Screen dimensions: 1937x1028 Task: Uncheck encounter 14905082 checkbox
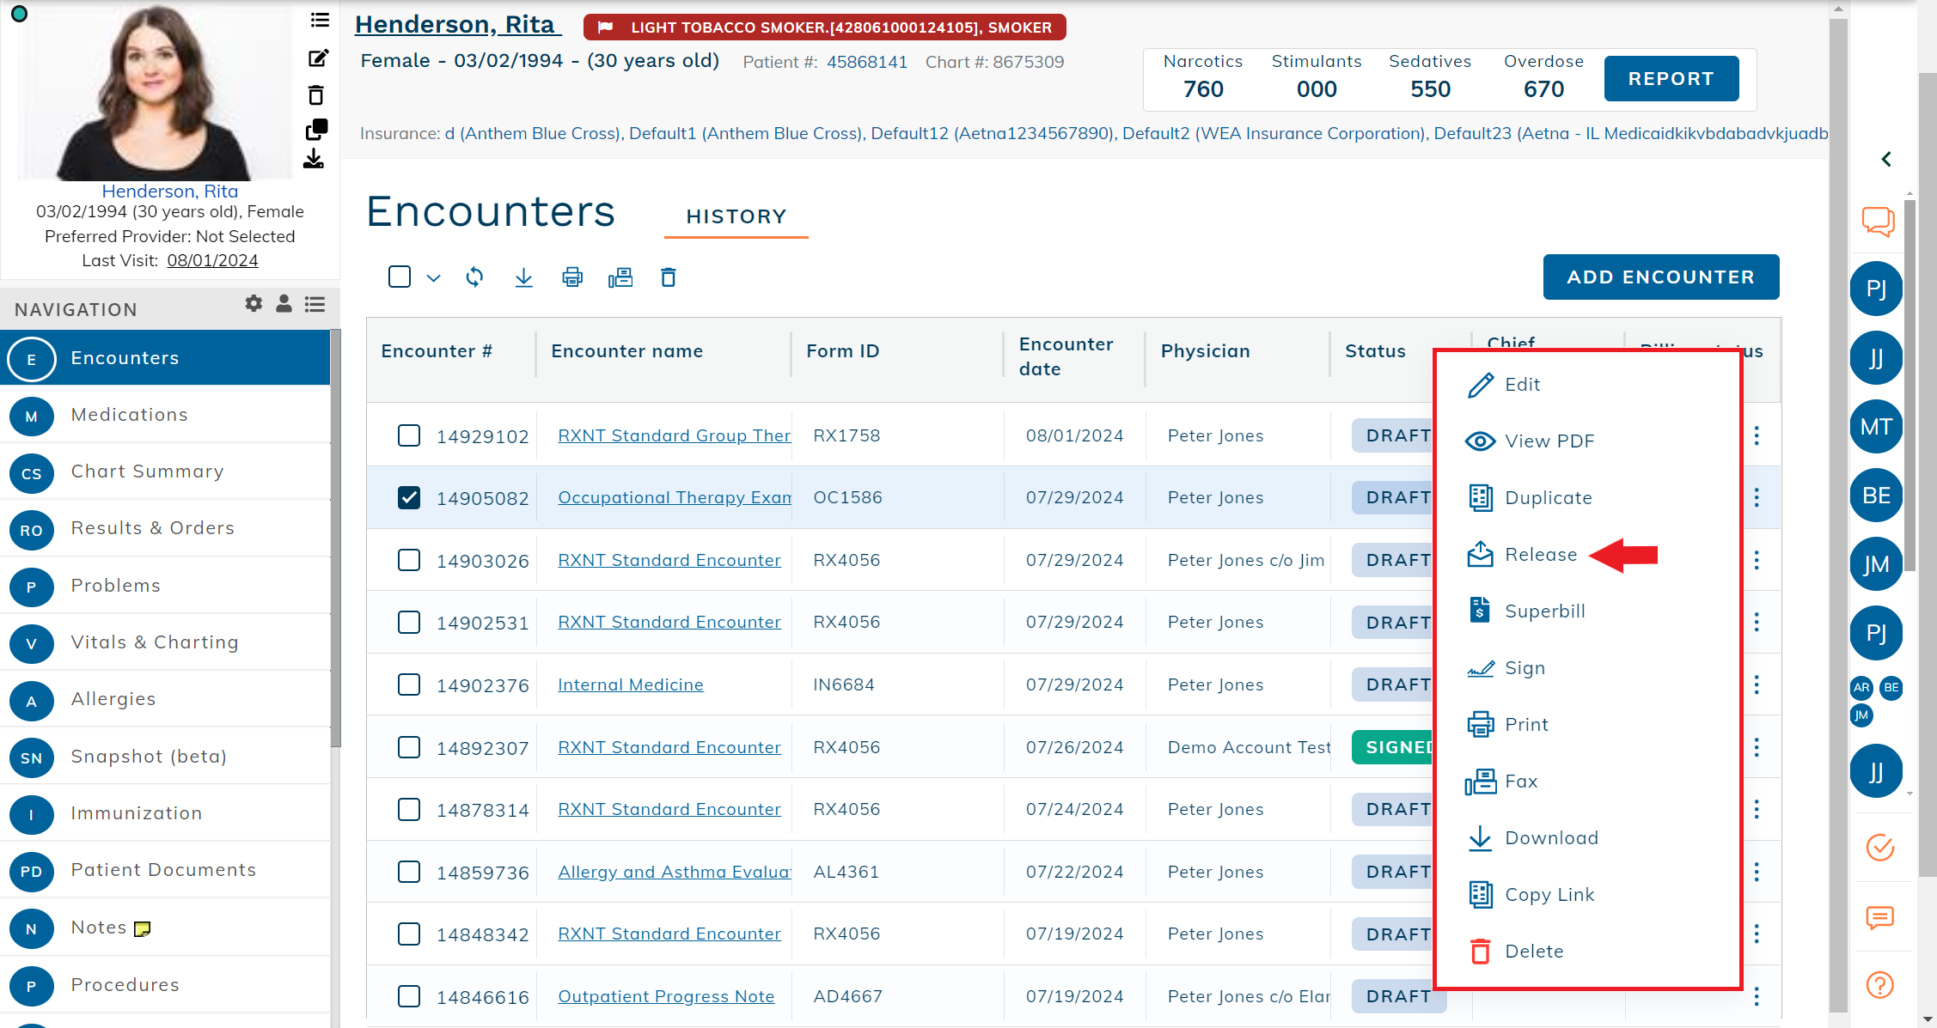(409, 498)
